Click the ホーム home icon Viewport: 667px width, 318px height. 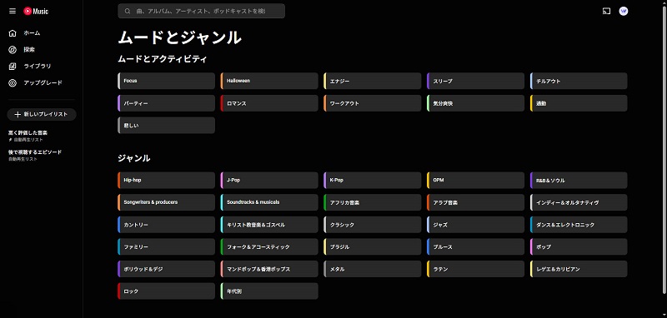[13, 33]
